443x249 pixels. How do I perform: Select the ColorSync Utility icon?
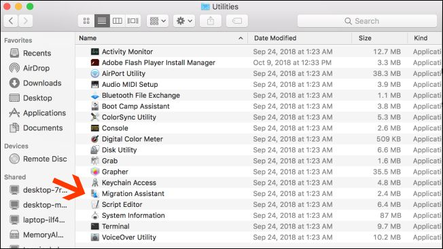95,117
